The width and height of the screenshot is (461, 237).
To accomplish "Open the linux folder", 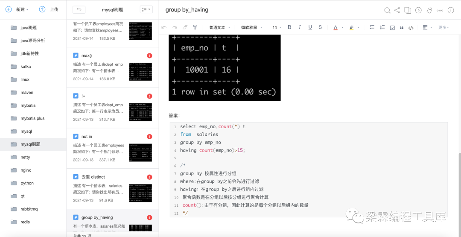I will 33,79.
